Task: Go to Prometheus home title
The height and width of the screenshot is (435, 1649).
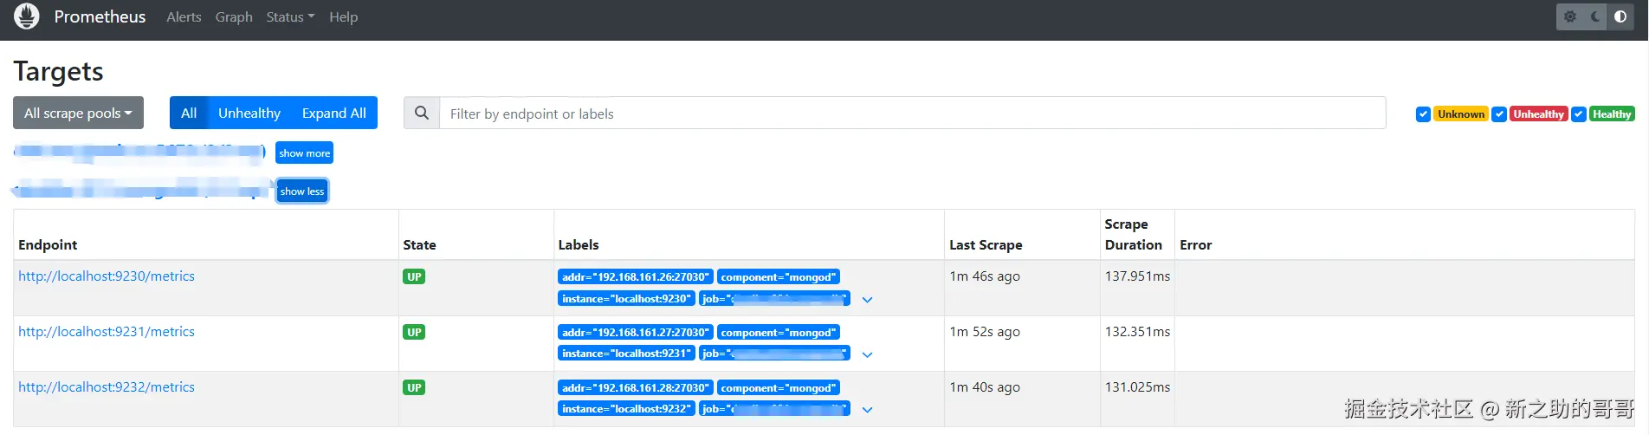Action: click(100, 16)
